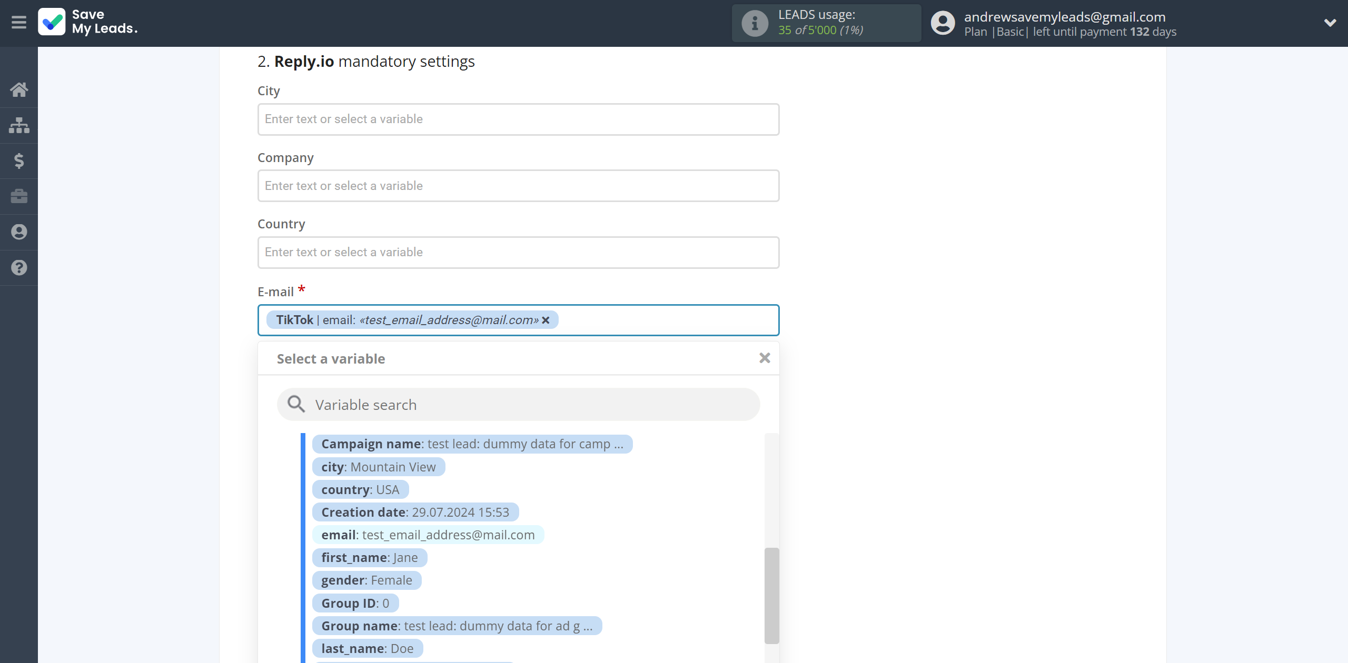Screen dimensions: 1348x663
Task: Click the City input field
Action: tap(518, 118)
